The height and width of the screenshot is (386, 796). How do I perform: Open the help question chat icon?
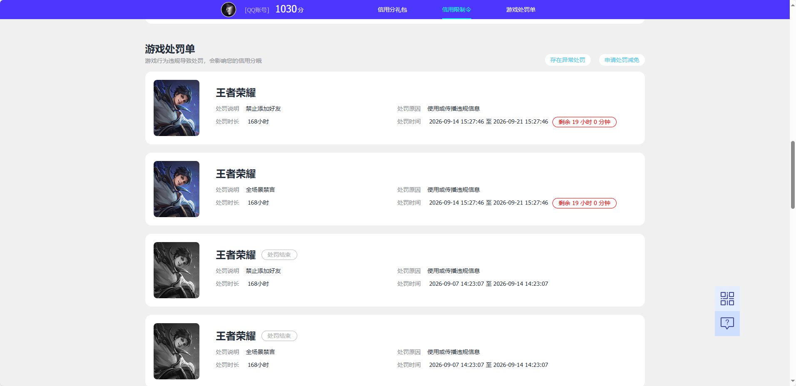tap(727, 324)
